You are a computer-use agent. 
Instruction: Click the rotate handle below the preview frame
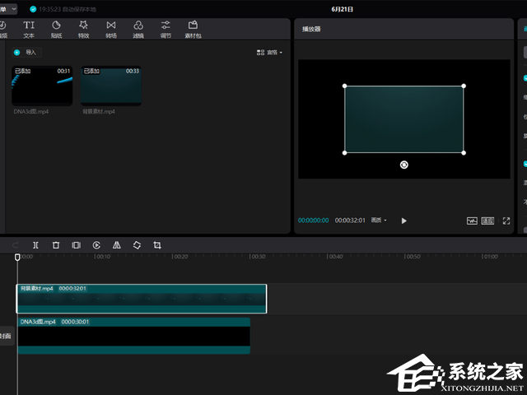[x=403, y=165]
